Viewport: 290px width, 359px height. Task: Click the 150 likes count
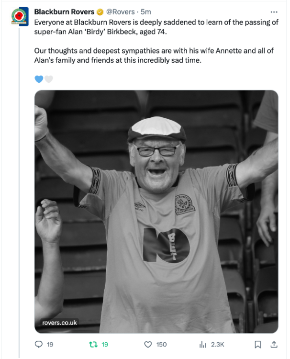click(x=161, y=344)
